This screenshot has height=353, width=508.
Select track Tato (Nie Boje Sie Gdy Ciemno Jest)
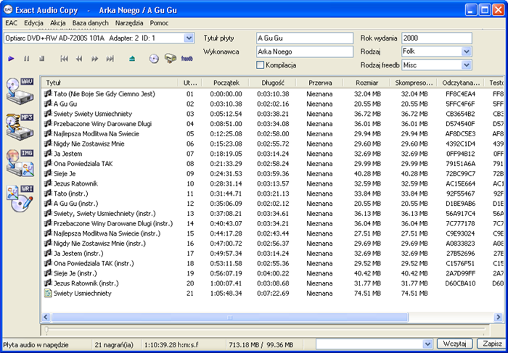pos(104,94)
